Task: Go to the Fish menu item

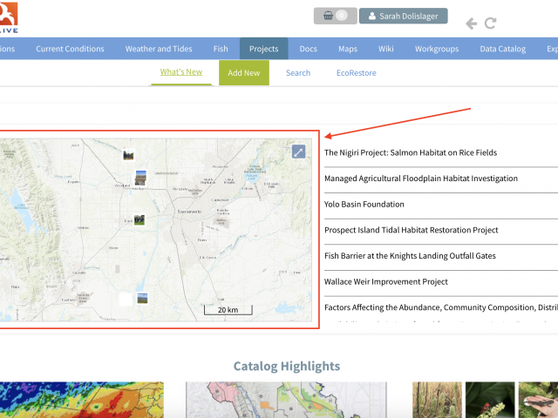Action: click(221, 49)
